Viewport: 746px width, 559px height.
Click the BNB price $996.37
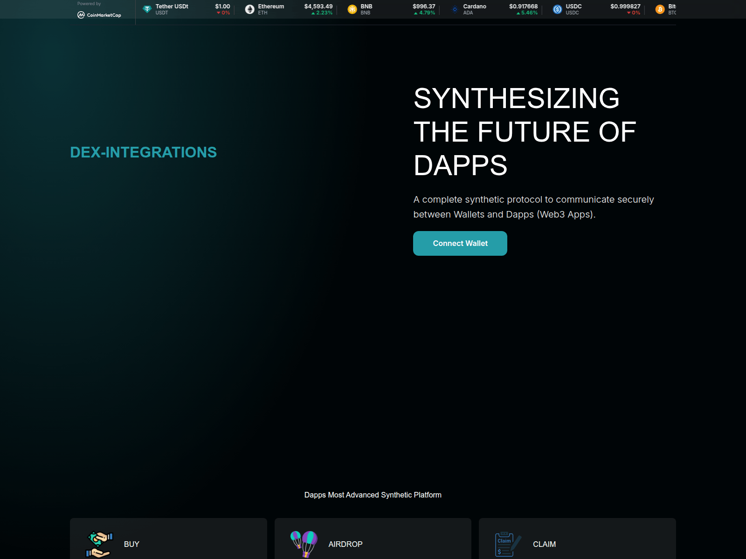424,7
